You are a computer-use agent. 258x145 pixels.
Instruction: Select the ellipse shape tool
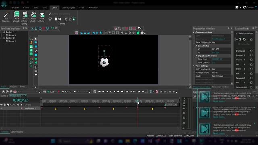tap(36, 59)
